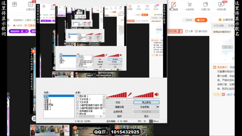Click the flame icon beside 14570
242x136 pixels.
coord(14,25)
